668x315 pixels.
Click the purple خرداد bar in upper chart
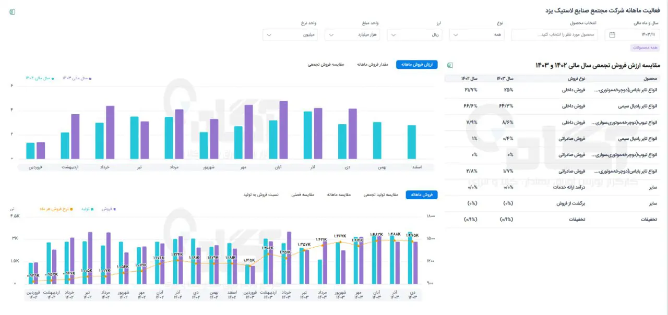click(110, 132)
